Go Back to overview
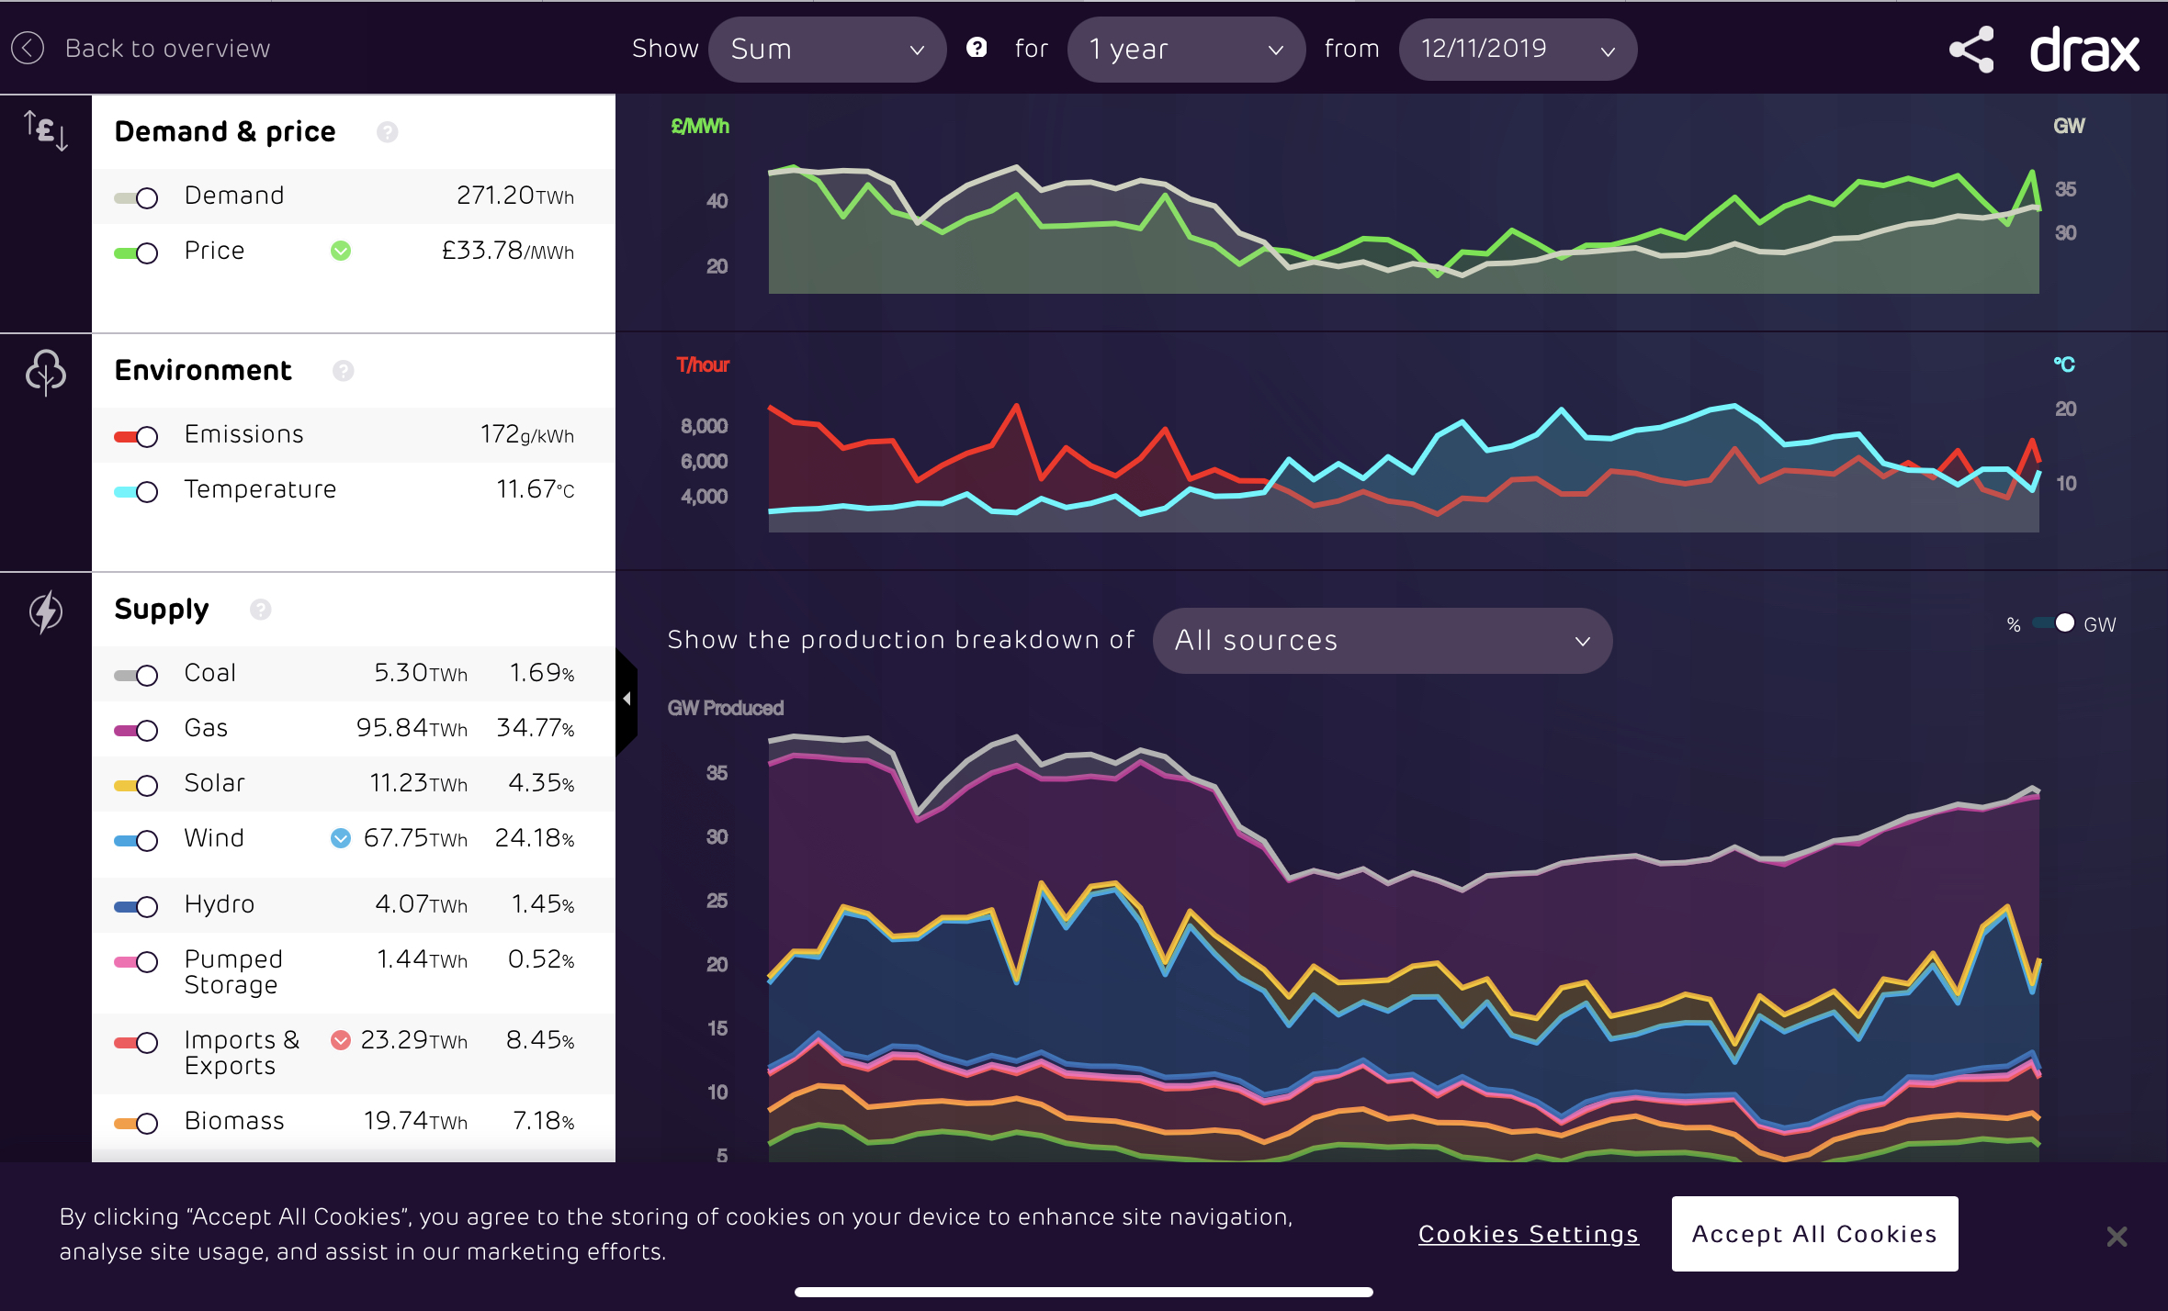2168x1311 pixels. click(167, 49)
